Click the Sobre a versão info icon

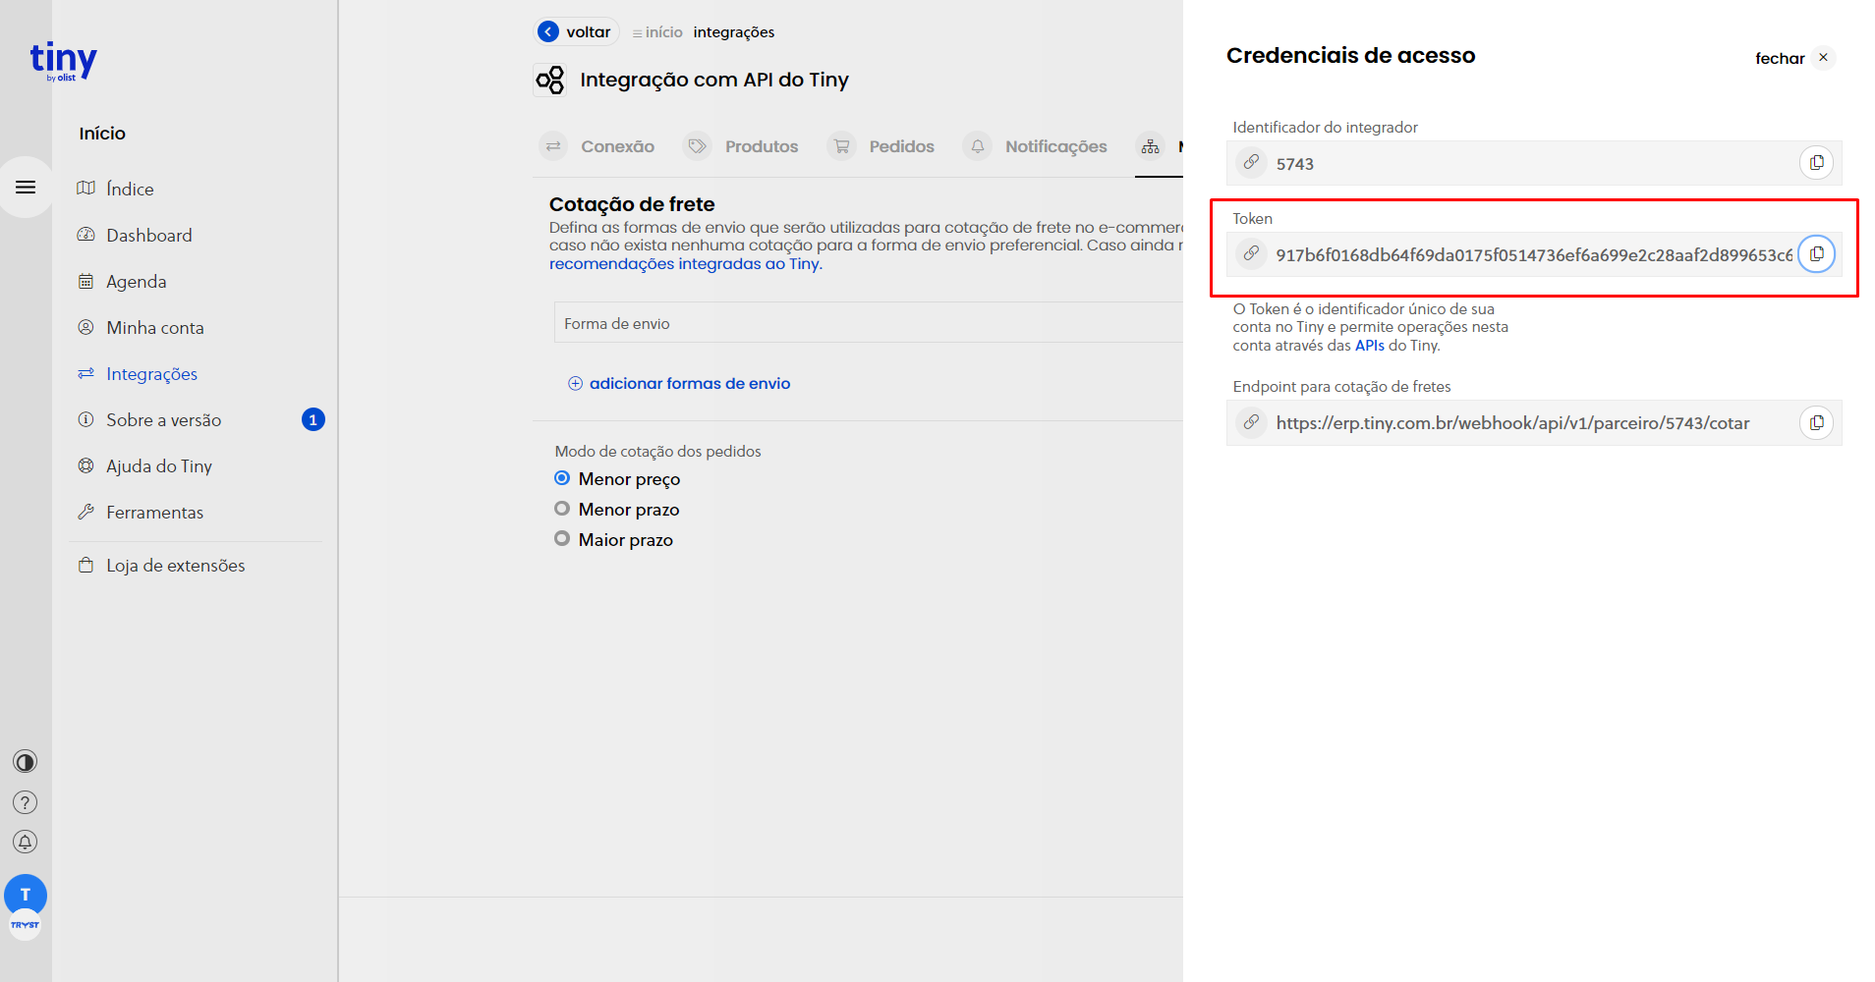tap(86, 419)
